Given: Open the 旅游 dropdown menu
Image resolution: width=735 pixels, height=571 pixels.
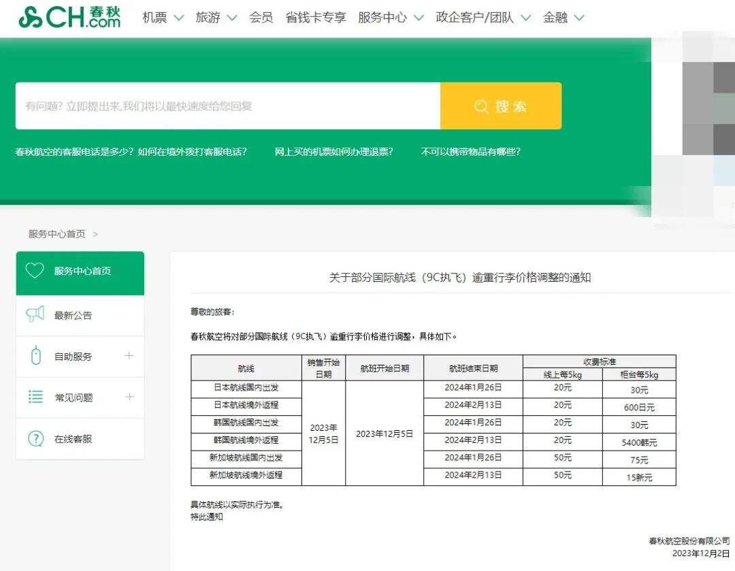Looking at the screenshot, I should click(x=216, y=18).
